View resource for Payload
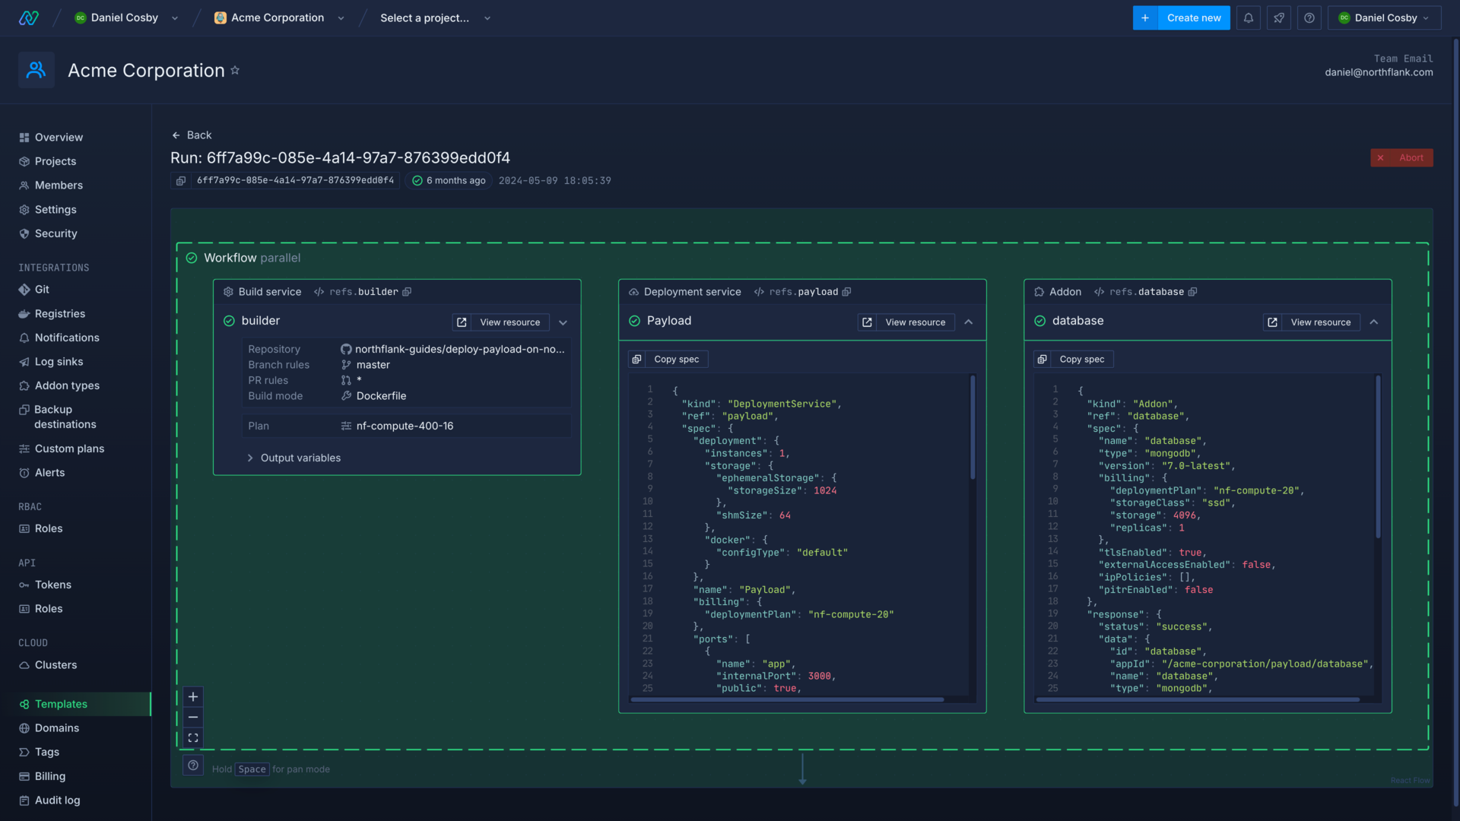1460x821 pixels. (915, 322)
